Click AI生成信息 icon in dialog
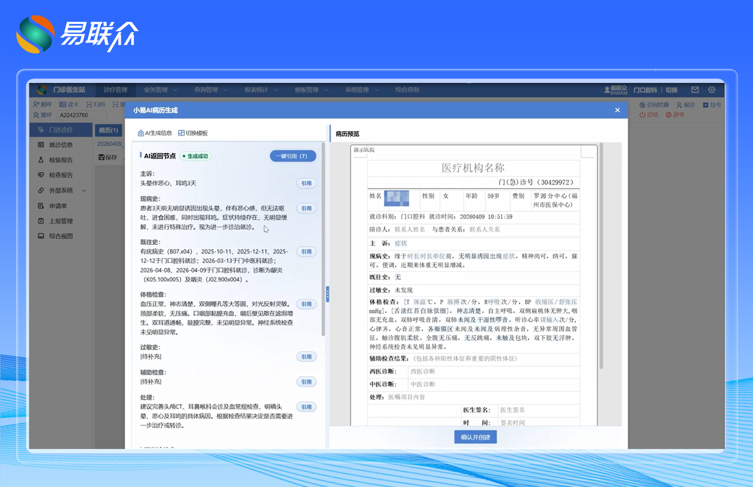This screenshot has height=487, width=753. [x=141, y=133]
